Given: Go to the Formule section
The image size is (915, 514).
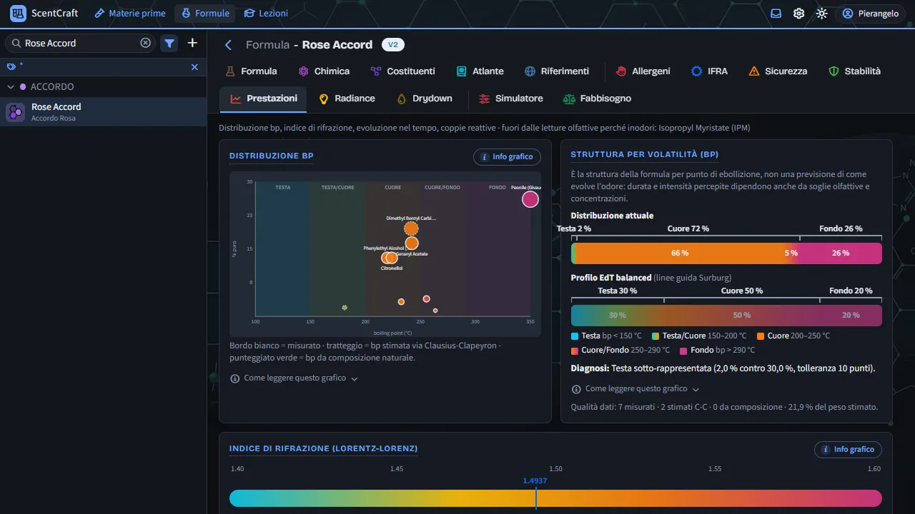Looking at the screenshot, I should (205, 14).
